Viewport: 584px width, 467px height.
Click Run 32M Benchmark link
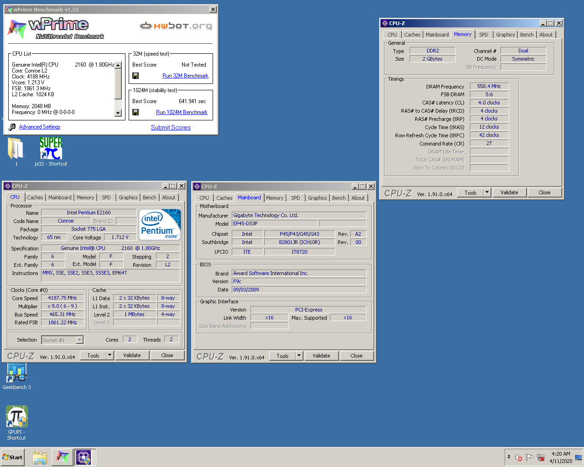click(x=185, y=76)
